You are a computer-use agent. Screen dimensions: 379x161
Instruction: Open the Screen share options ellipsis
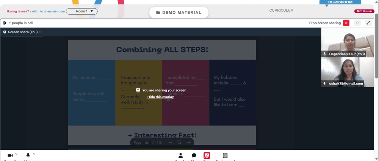(41, 32)
